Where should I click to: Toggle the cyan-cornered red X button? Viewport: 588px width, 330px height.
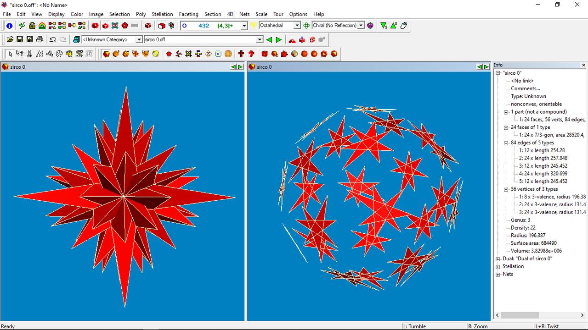click(115, 26)
